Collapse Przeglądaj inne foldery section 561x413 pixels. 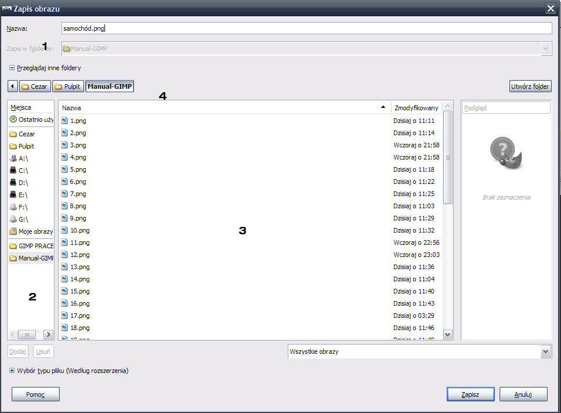[12, 68]
